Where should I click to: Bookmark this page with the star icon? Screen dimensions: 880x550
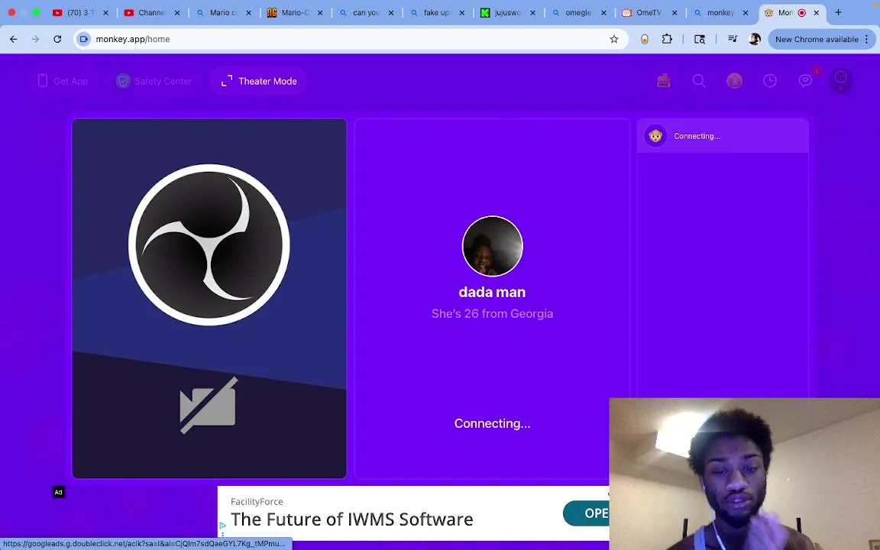(614, 39)
